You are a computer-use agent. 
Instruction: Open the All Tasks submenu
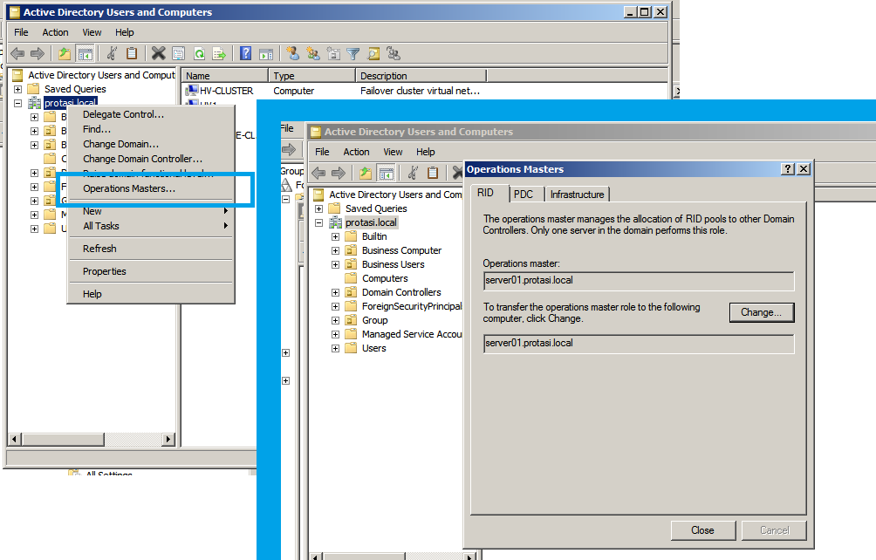(x=150, y=226)
